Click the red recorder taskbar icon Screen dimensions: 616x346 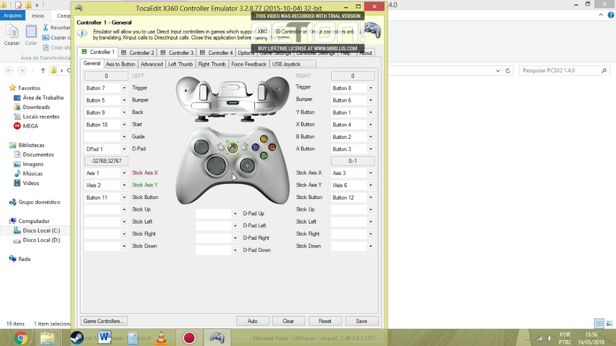189,338
